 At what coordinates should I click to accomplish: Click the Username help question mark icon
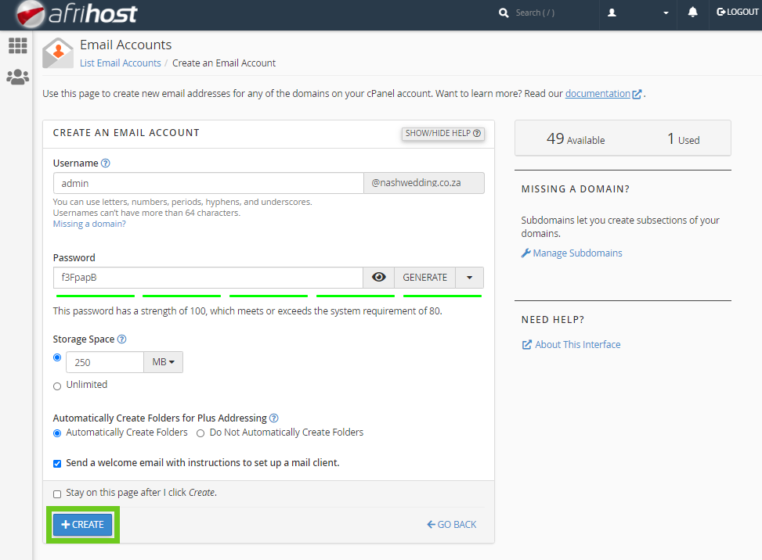tap(106, 163)
